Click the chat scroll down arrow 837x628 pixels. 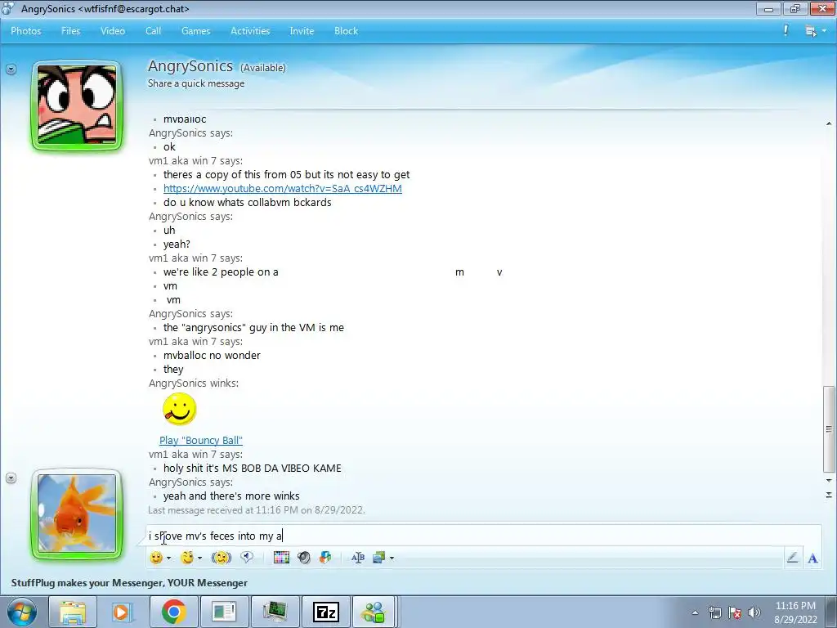pos(829,480)
